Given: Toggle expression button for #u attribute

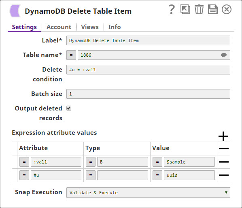Looking at the screenshot, I should pyautogui.click(x=24, y=175).
